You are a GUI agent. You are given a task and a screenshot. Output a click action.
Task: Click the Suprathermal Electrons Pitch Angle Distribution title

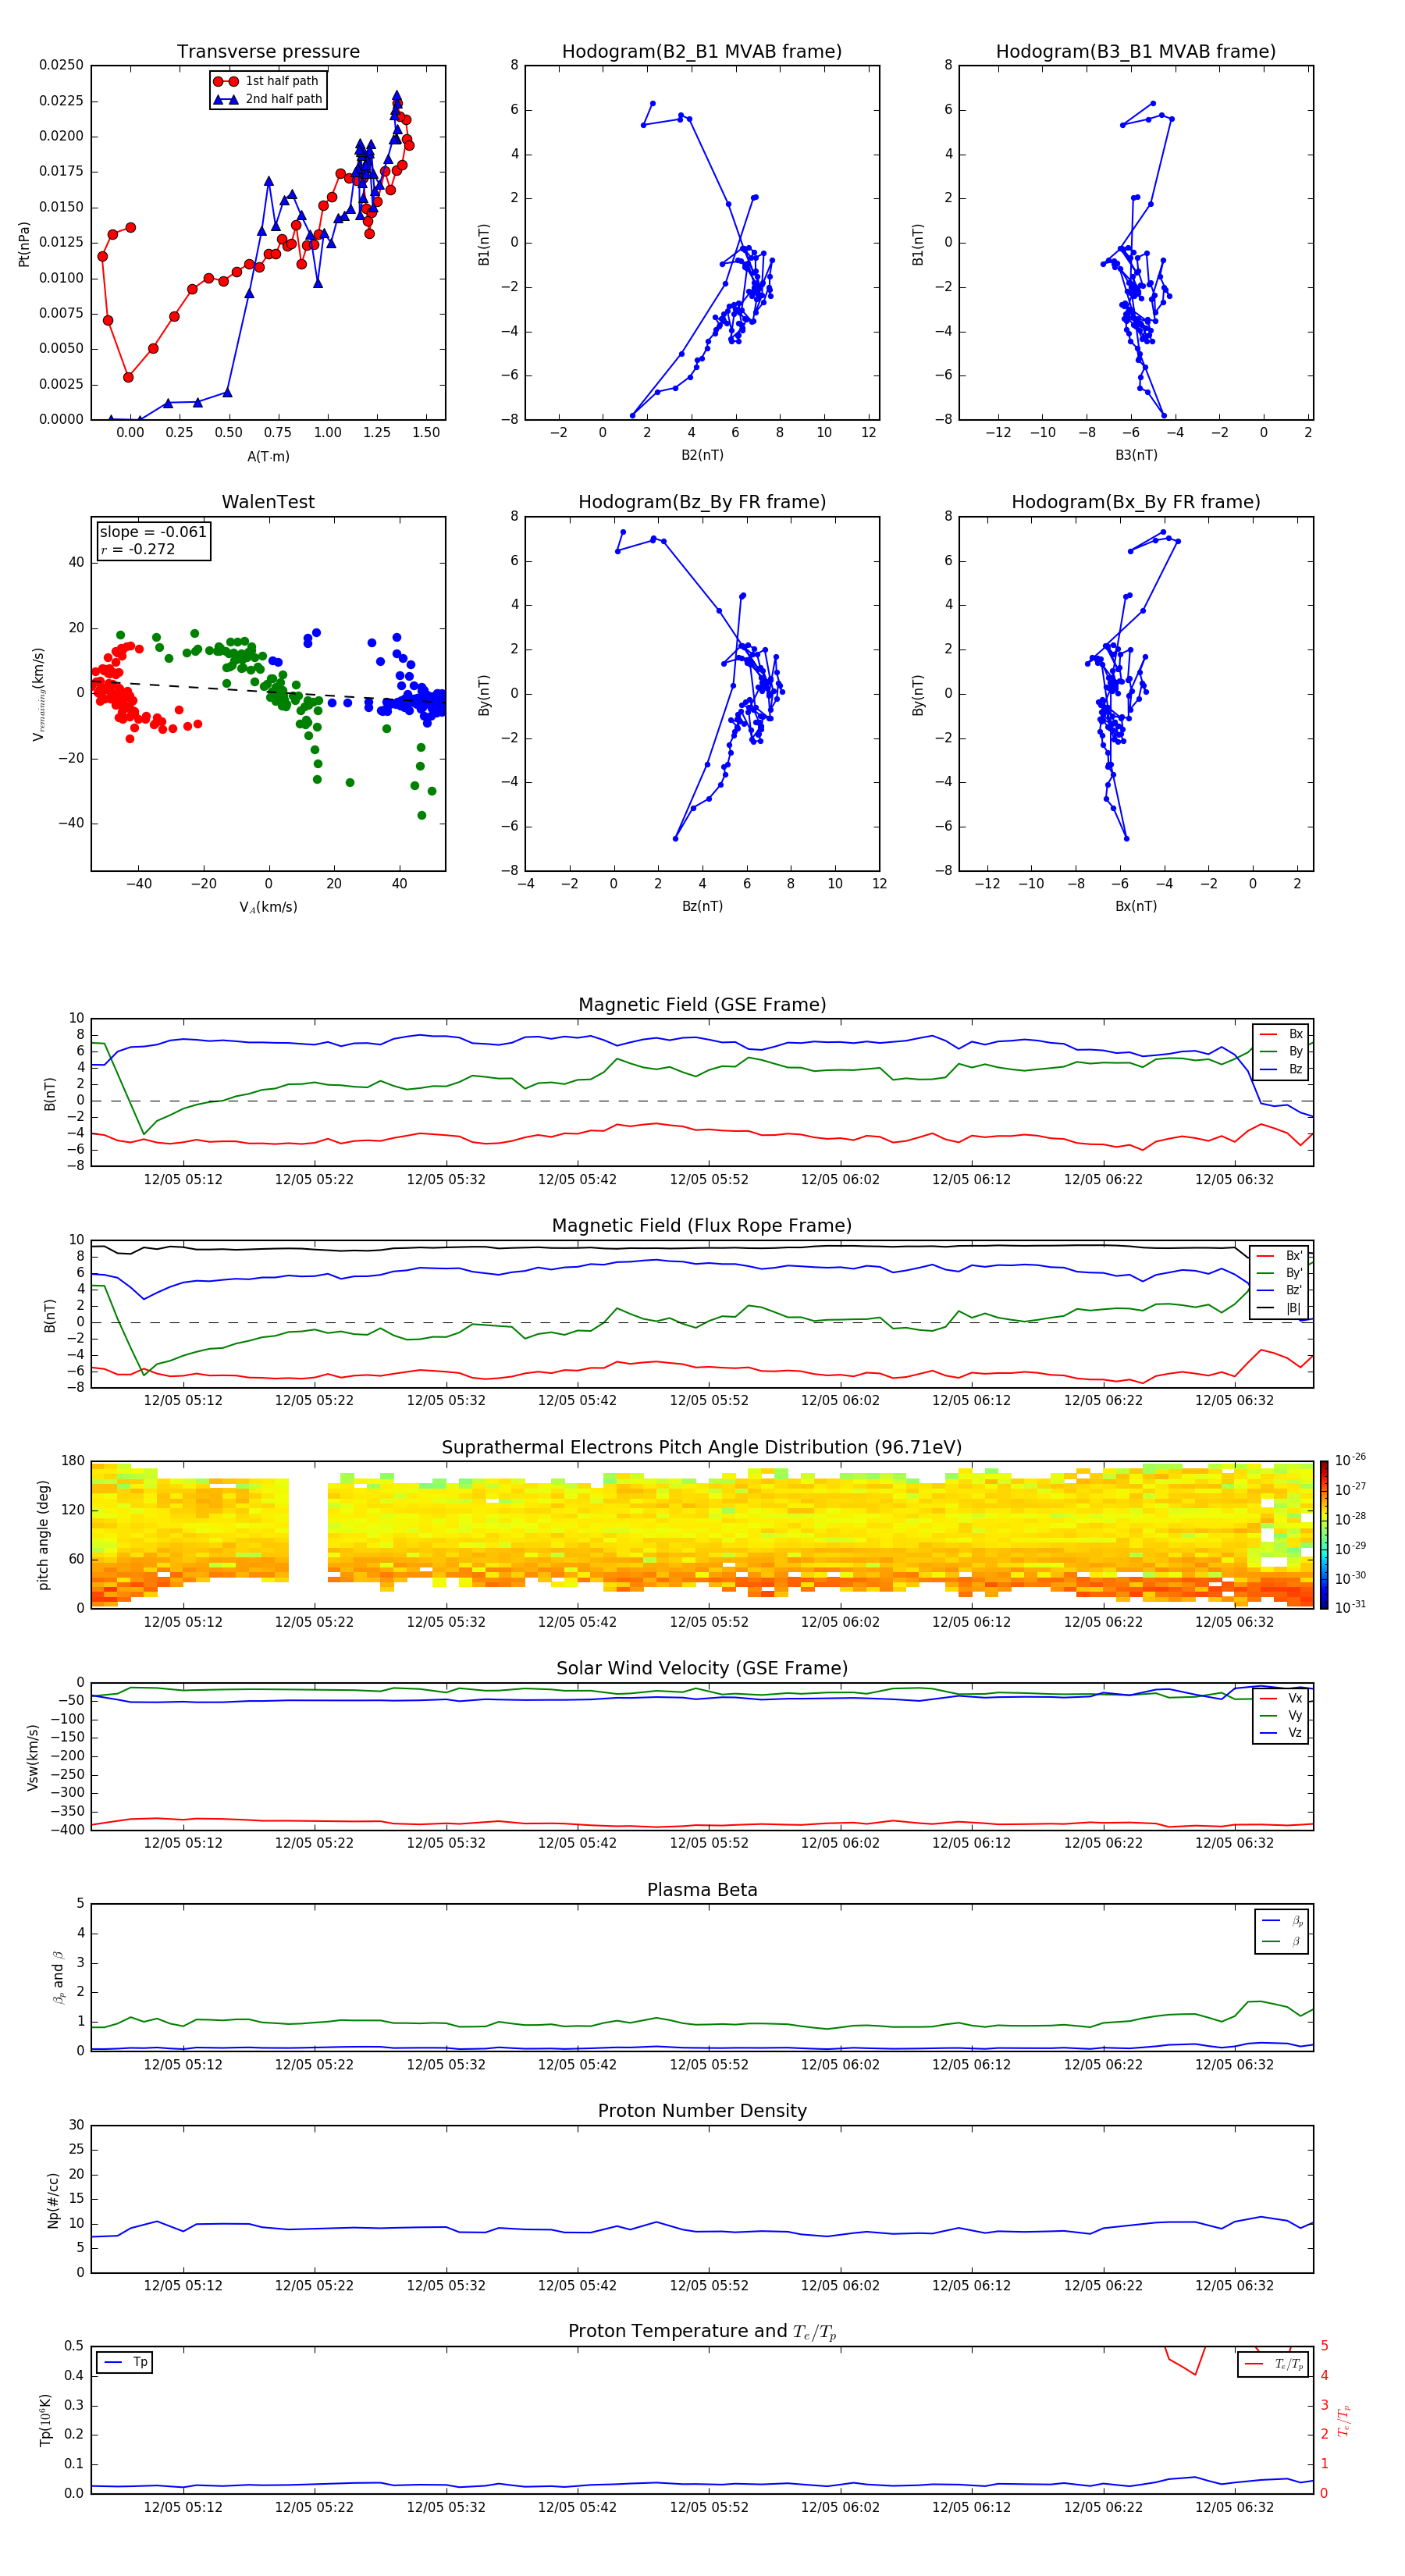tap(702, 1448)
